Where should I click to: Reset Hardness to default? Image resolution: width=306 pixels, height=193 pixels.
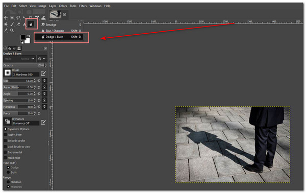[39, 107]
